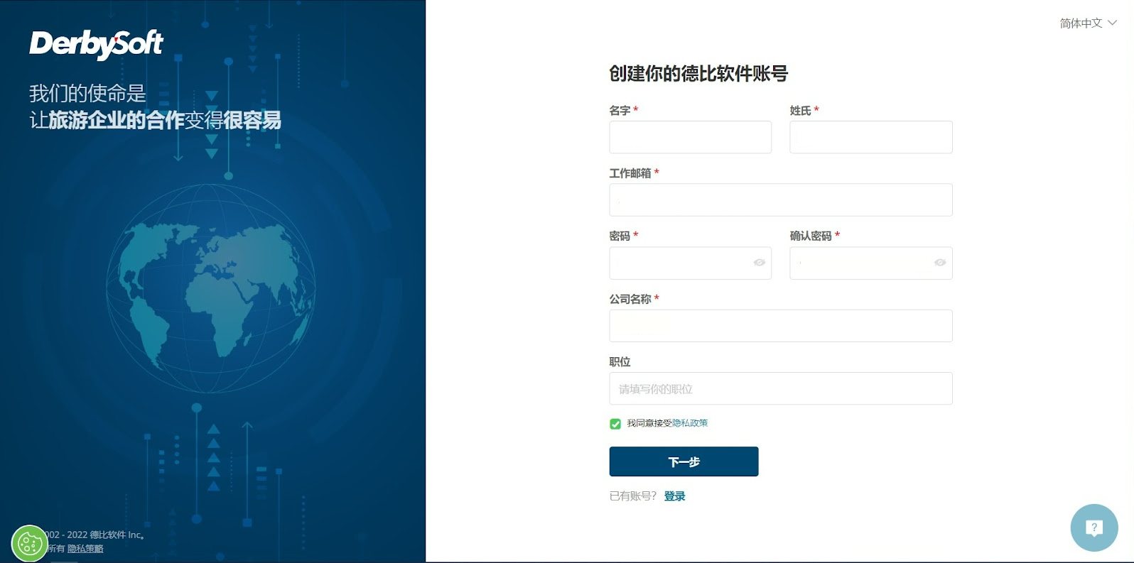The width and height of the screenshot is (1134, 563).
Task: Focus the 职位 field with placeholder 请填写你的职位
Action: pos(780,388)
